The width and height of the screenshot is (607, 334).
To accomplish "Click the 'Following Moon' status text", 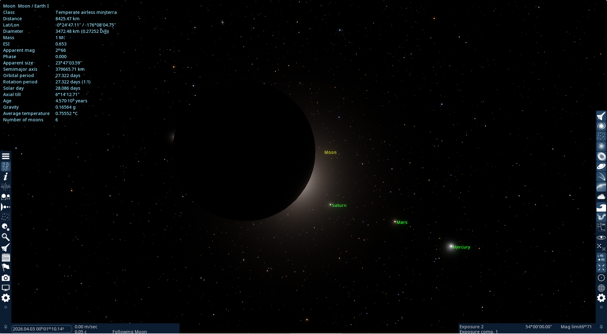I will pyautogui.click(x=130, y=331).
